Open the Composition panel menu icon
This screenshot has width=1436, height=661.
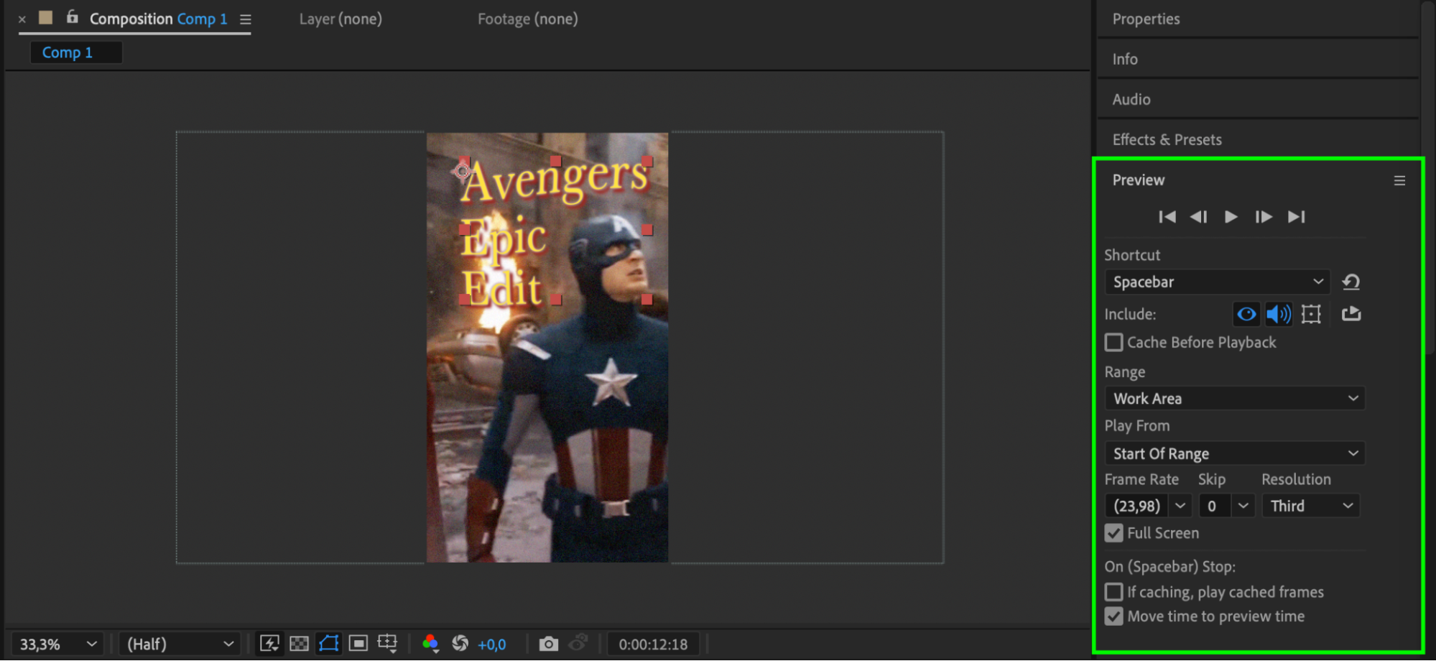(x=246, y=20)
